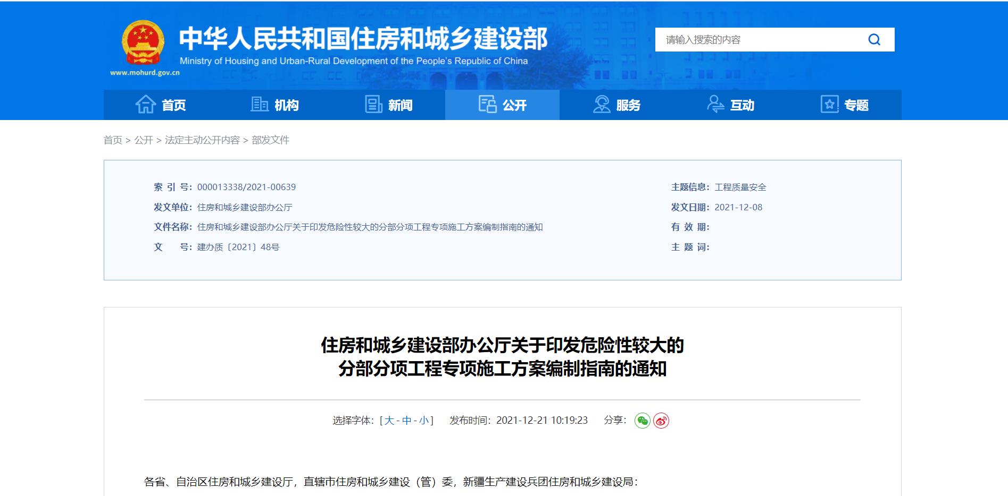This screenshot has height=496, width=1008.
Task: Focus the search input field
Action: [x=758, y=40]
